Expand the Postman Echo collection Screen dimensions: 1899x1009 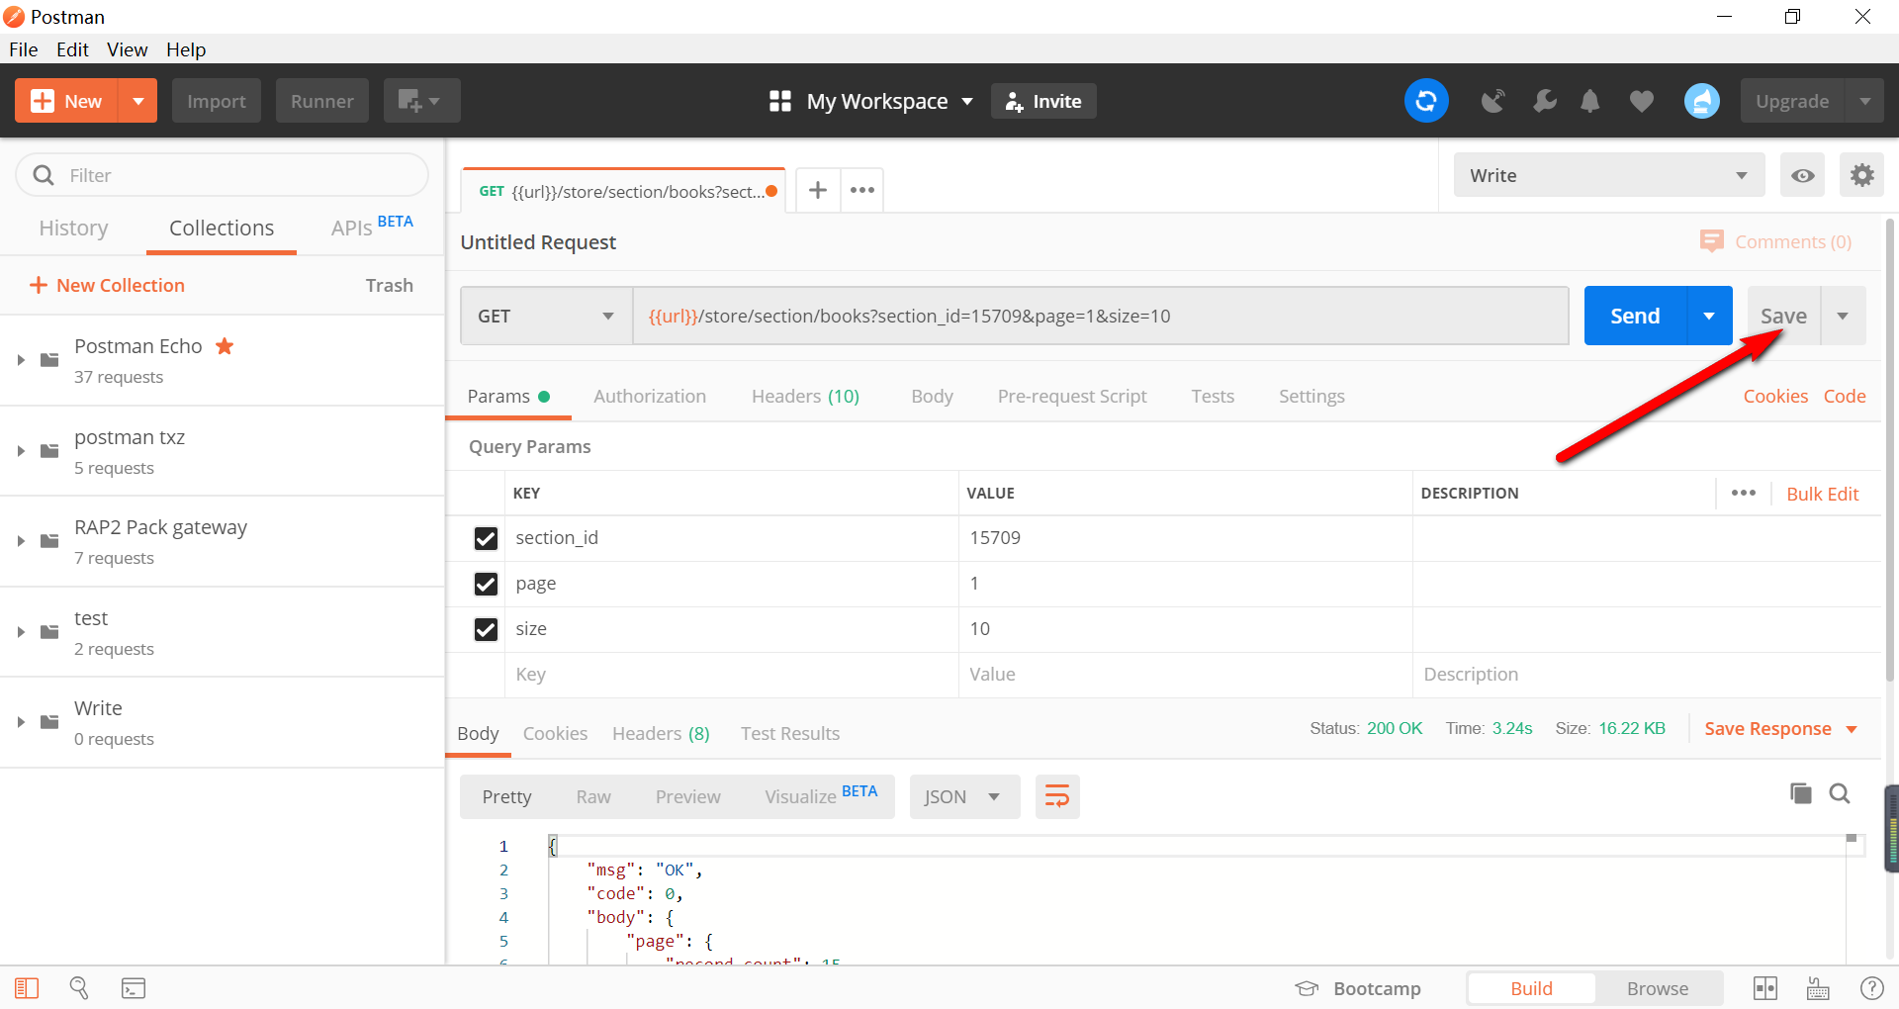pos(21,360)
